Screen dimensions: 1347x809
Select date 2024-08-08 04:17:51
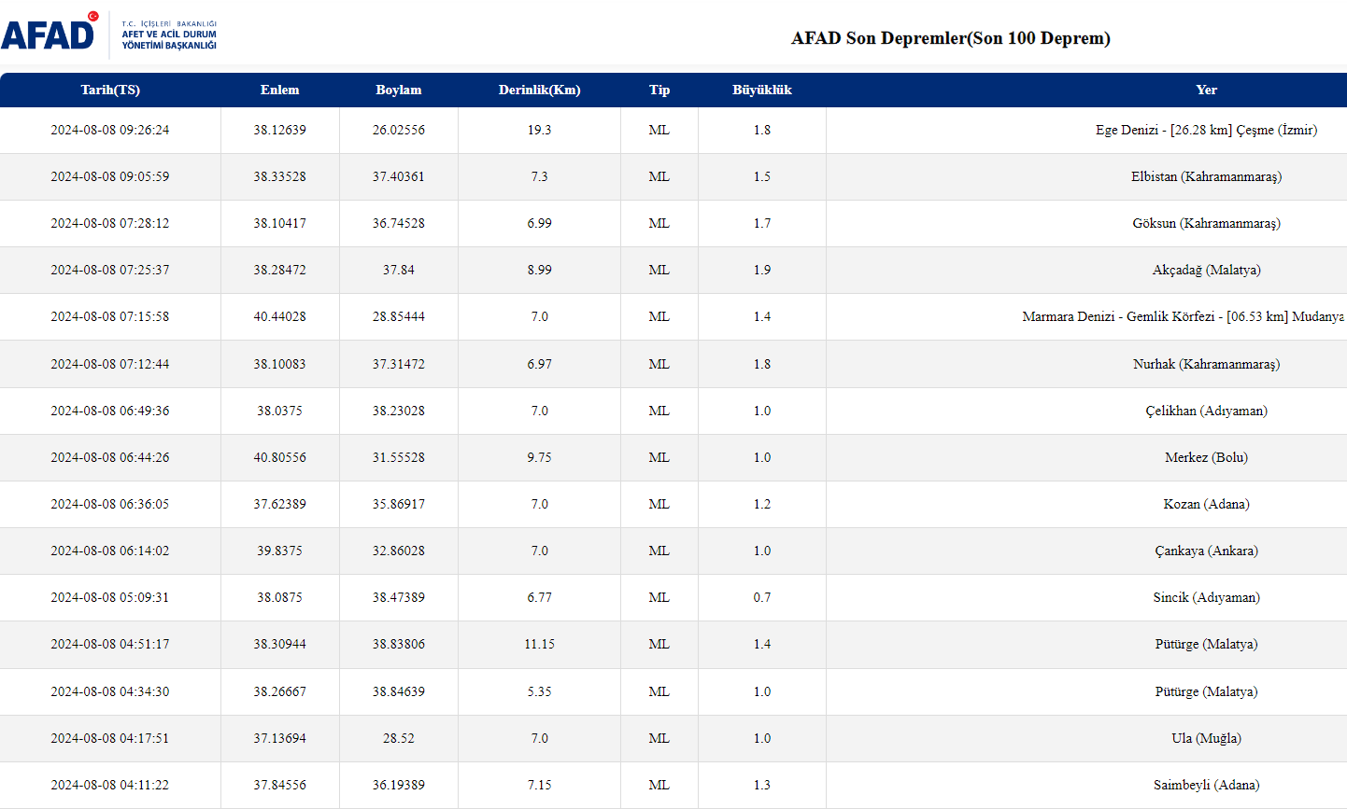[x=110, y=739]
